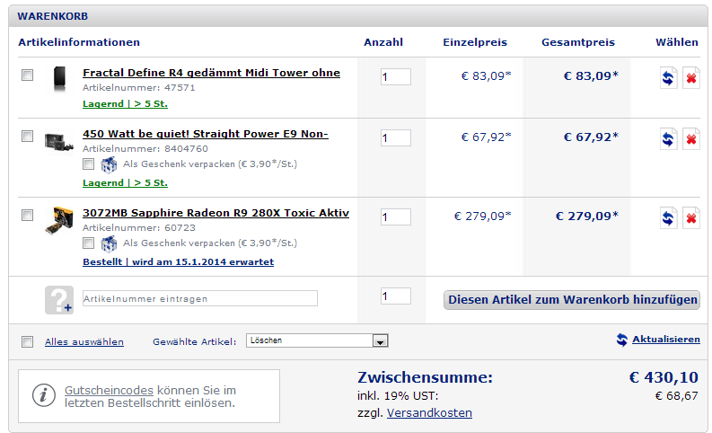Click Bestellt delivery status link

(178, 262)
